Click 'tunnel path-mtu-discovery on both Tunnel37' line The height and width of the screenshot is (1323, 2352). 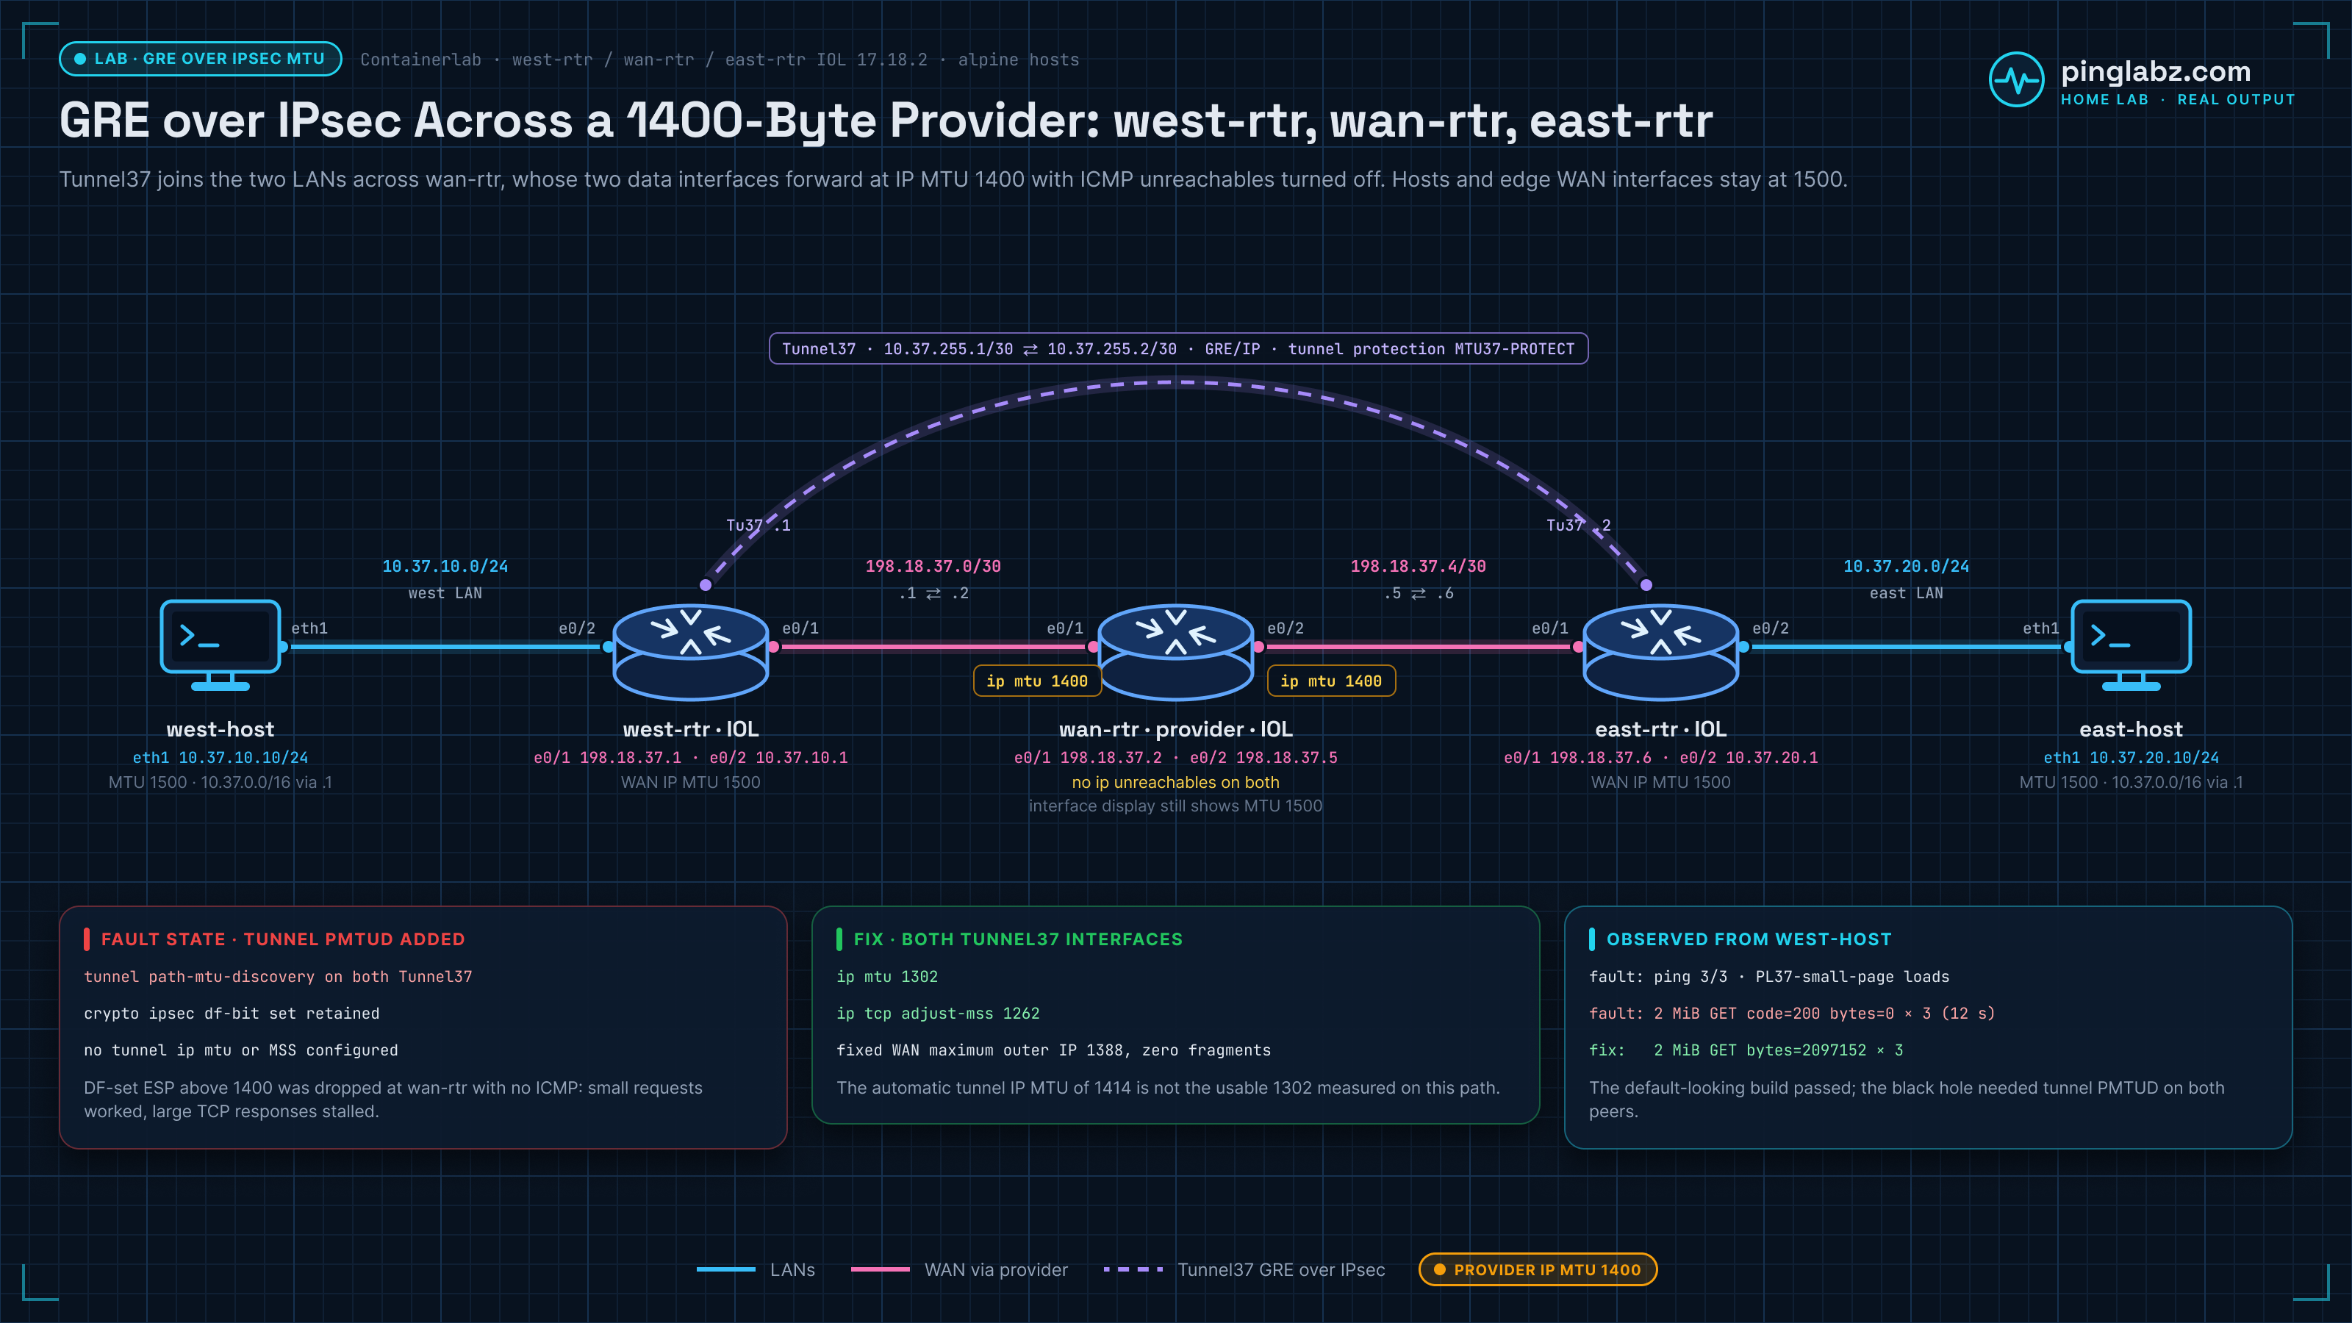[x=279, y=977]
